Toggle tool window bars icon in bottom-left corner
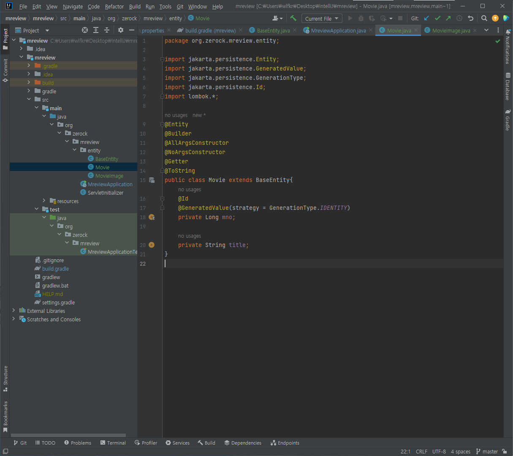 pyautogui.click(x=5, y=451)
